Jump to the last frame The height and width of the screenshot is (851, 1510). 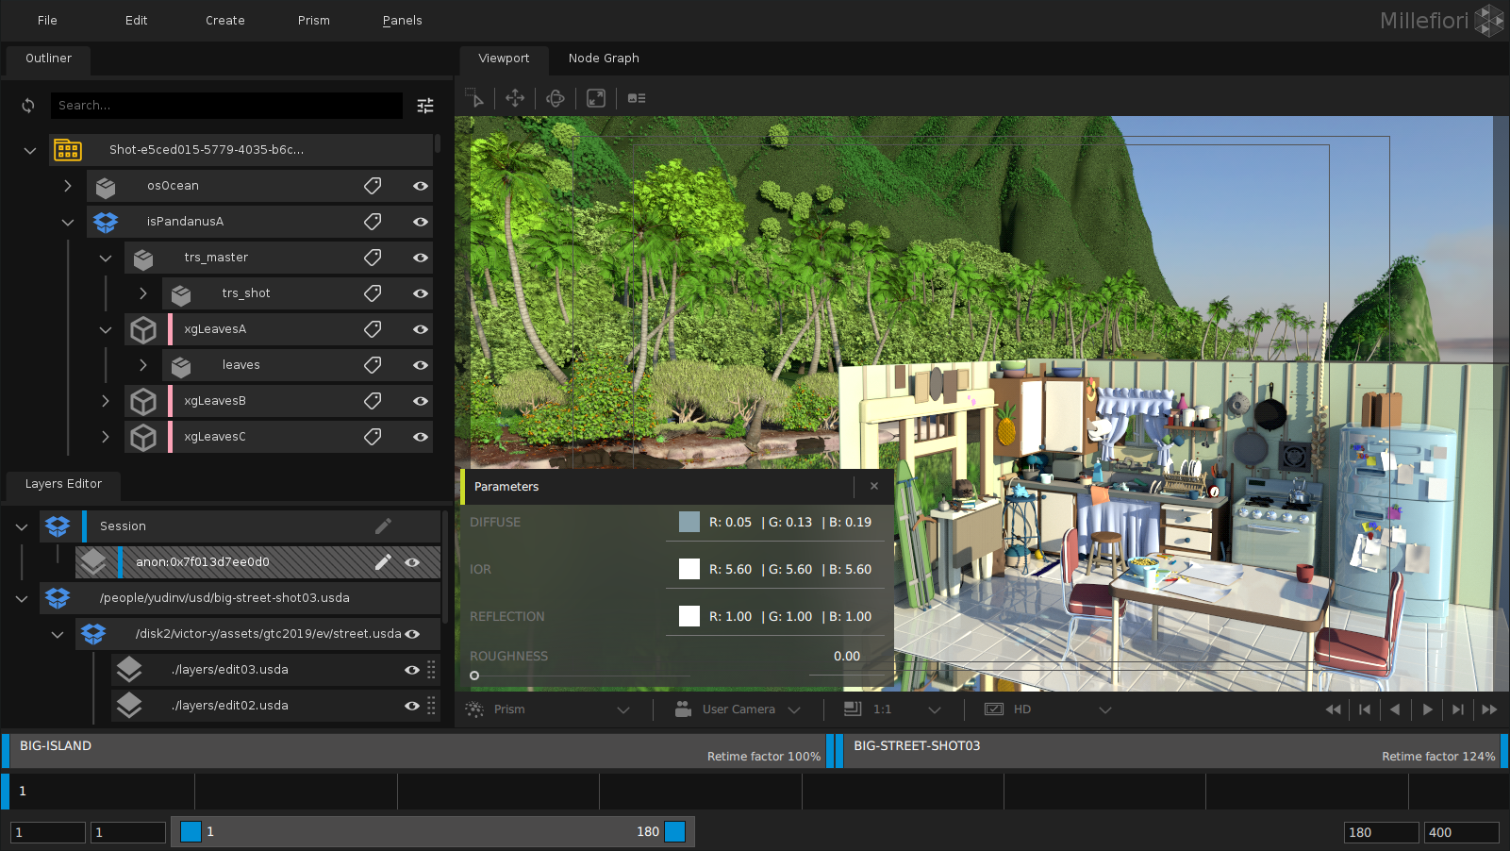[1458, 709]
